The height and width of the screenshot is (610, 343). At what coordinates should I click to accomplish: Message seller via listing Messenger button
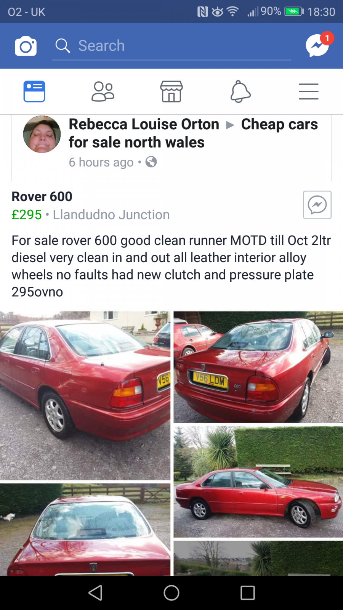click(x=317, y=205)
